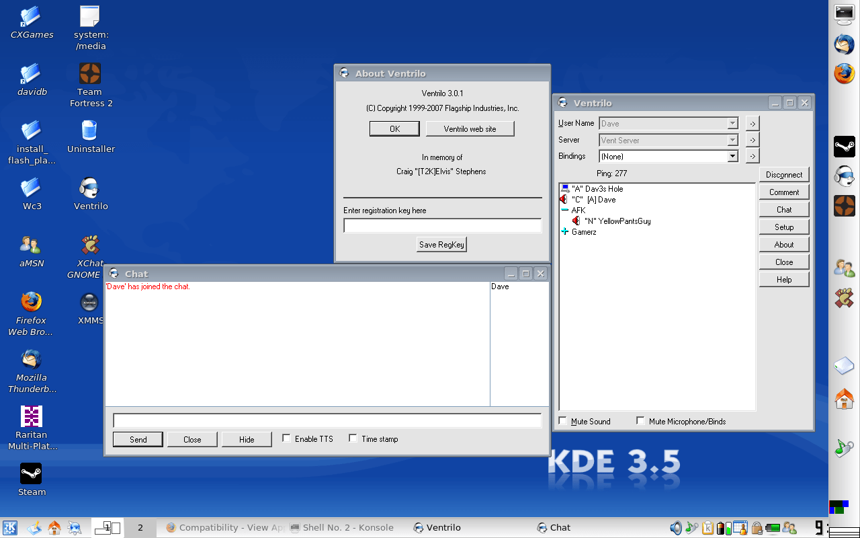The height and width of the screenshot is (538, 860).
Task: Click Send in Chat window
Action: point(138,439)
